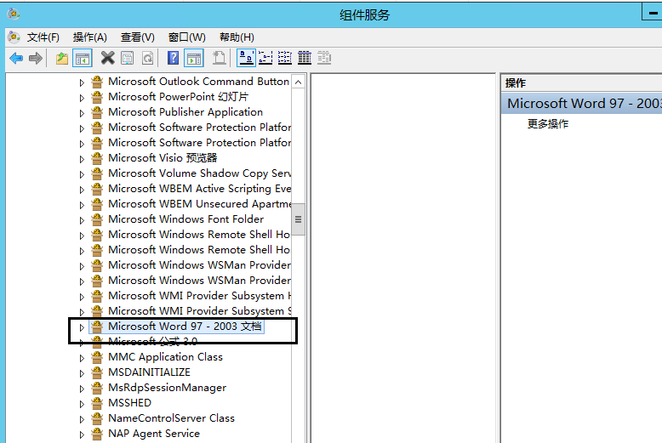Click the grayed status view icon
Viewport: 662px width, 443px height.
[324, 58]
